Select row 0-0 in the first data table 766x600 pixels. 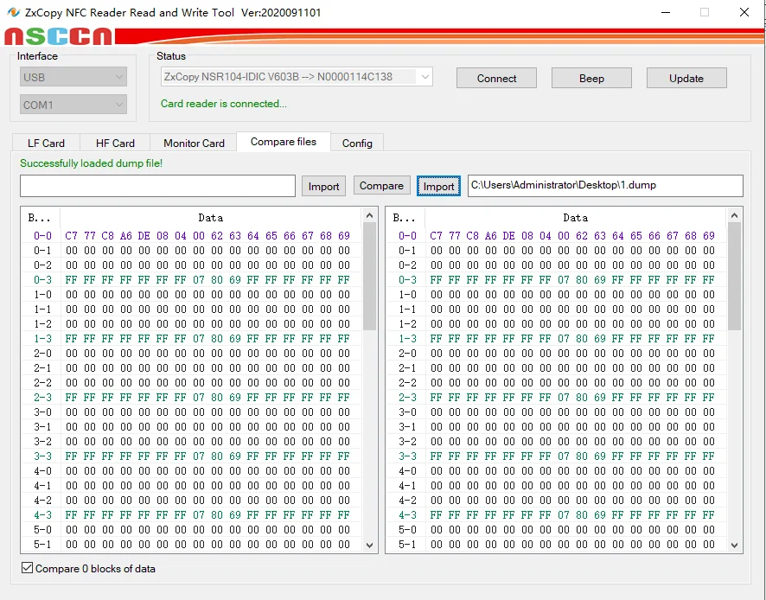[192, 235]
